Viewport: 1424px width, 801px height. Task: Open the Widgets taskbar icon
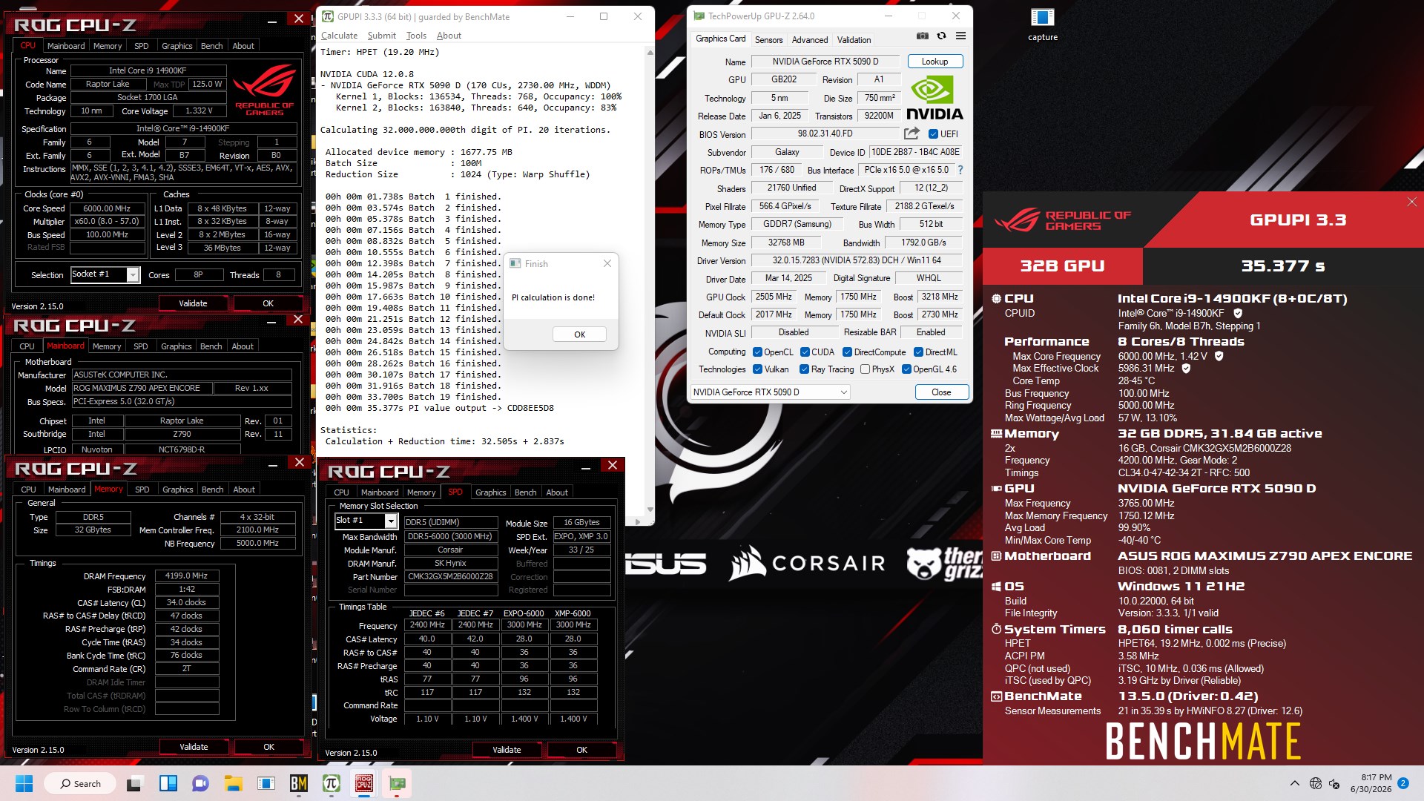(x=168, y=783)
